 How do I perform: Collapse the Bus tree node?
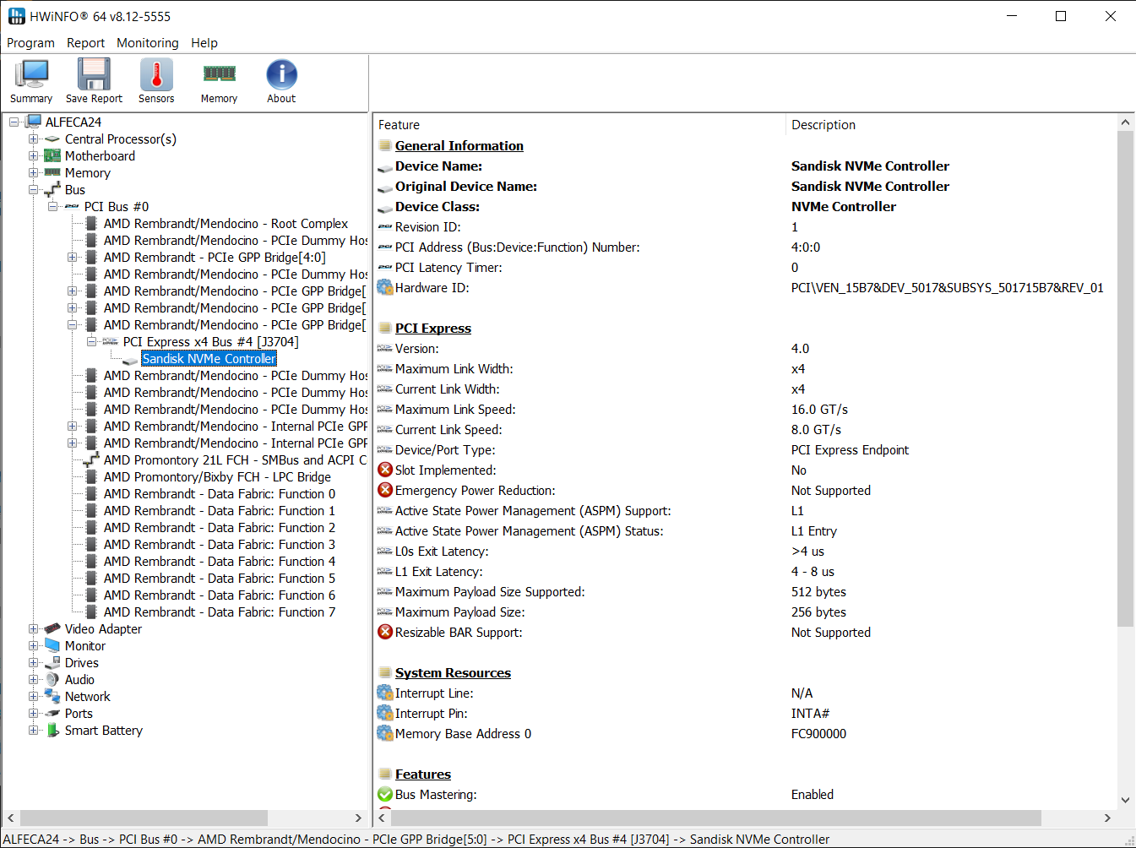pos(33,189)
